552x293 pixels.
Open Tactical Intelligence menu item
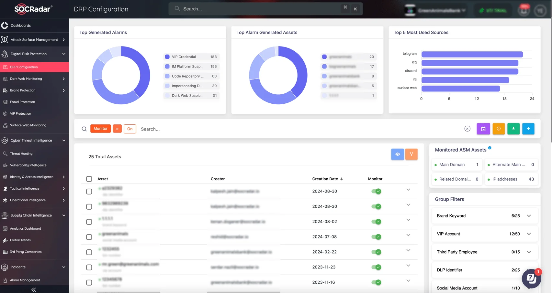[34, 189]
